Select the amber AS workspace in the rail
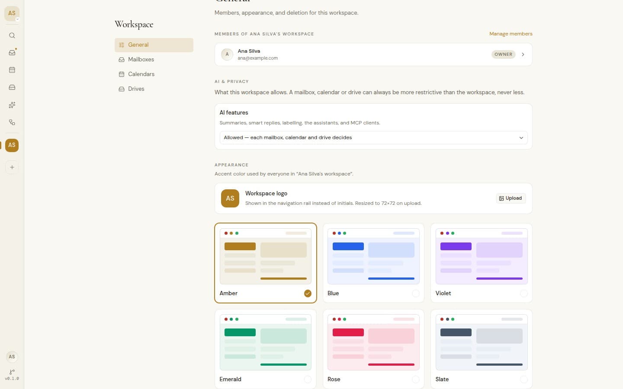The image size is (623, 389). point(12,145)
